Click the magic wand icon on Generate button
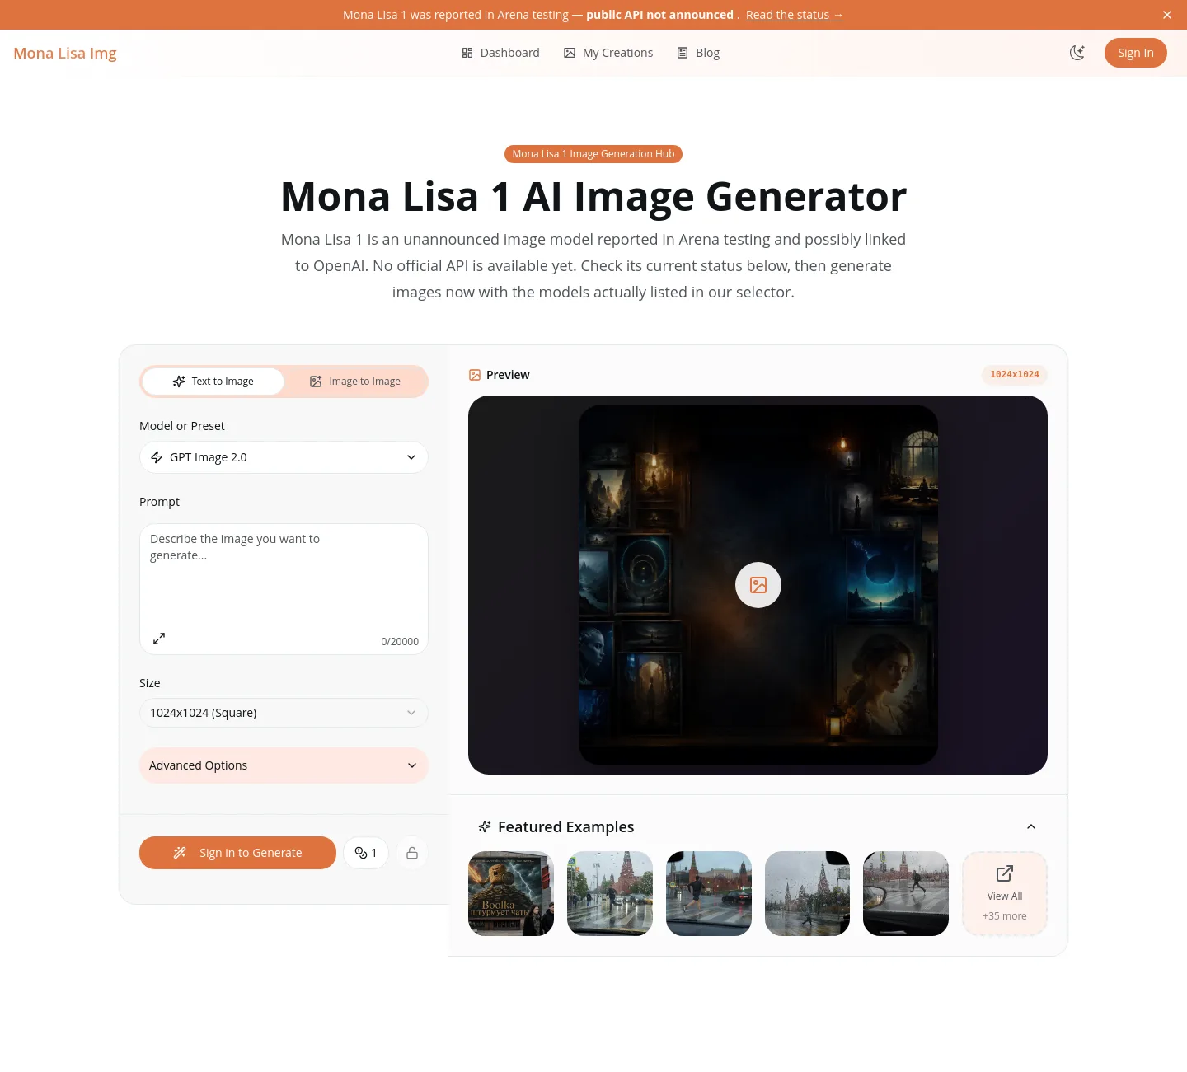1187x1072 pixels. click(180, 853)
